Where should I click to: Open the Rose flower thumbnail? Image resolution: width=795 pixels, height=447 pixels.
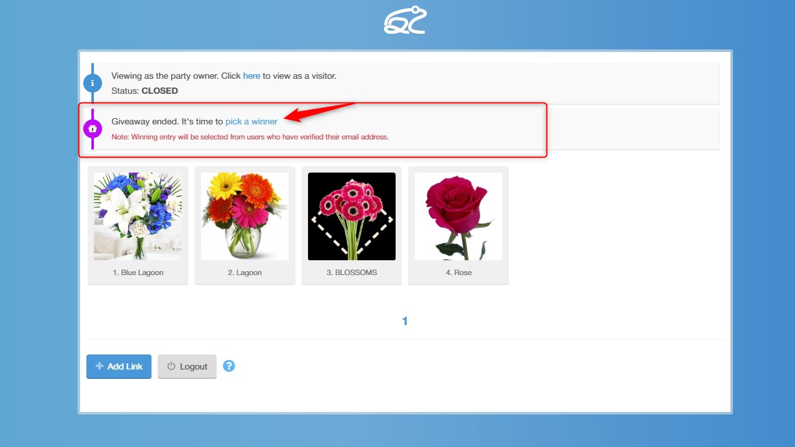point(458,216)
